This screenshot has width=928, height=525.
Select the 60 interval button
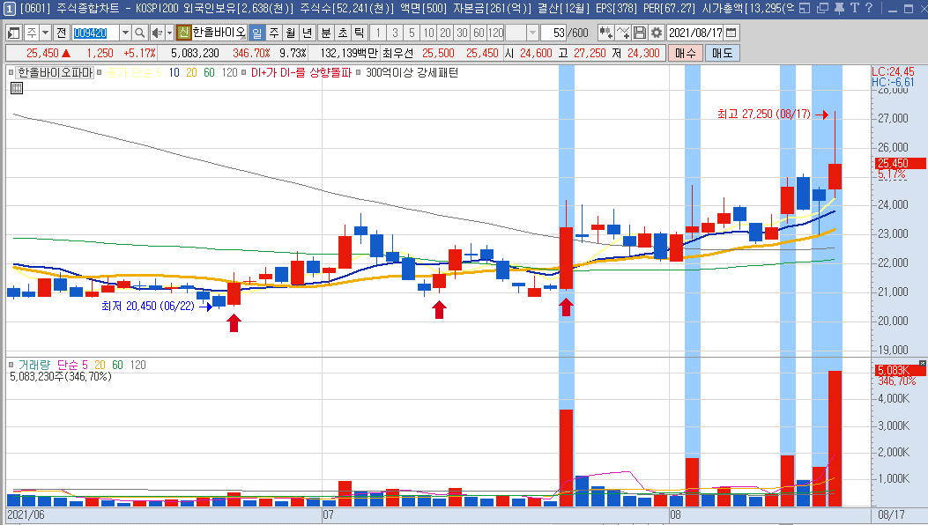coord(479,33)
